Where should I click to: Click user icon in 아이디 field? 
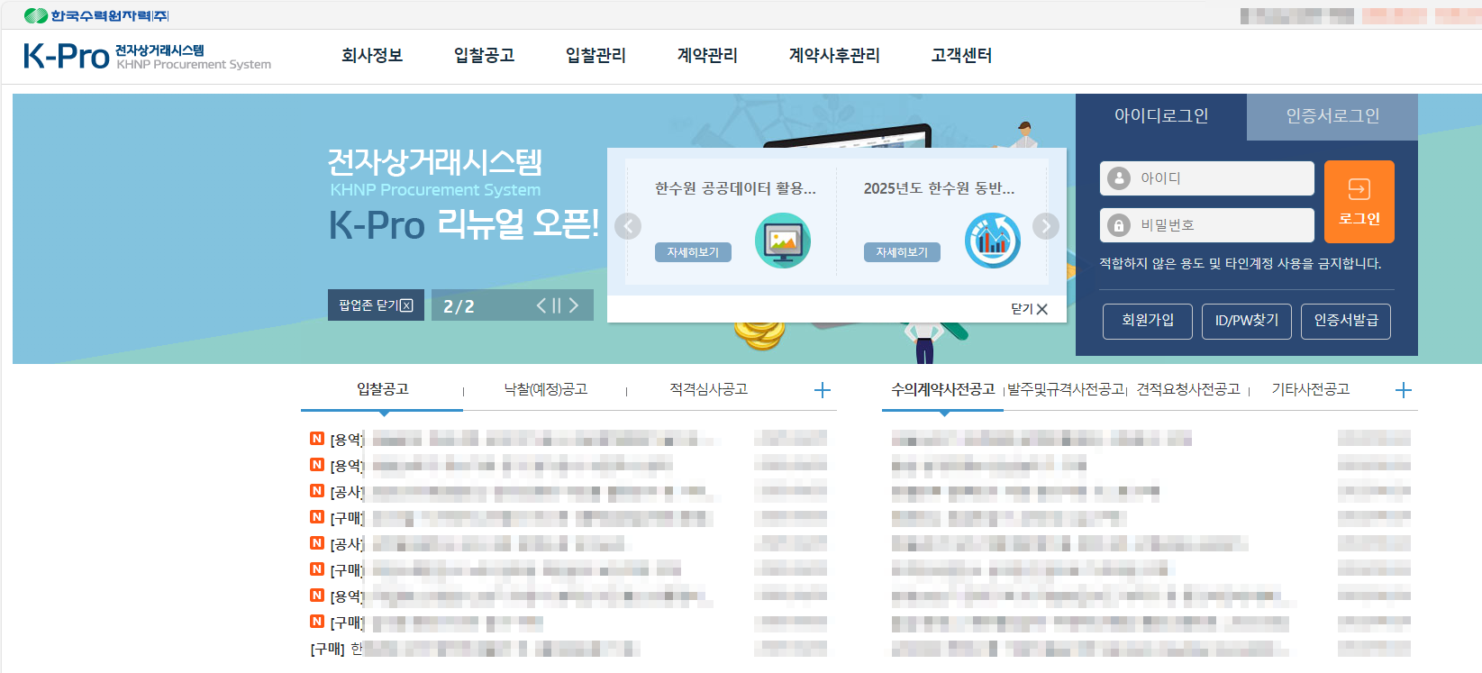(x=1119, y=178)
